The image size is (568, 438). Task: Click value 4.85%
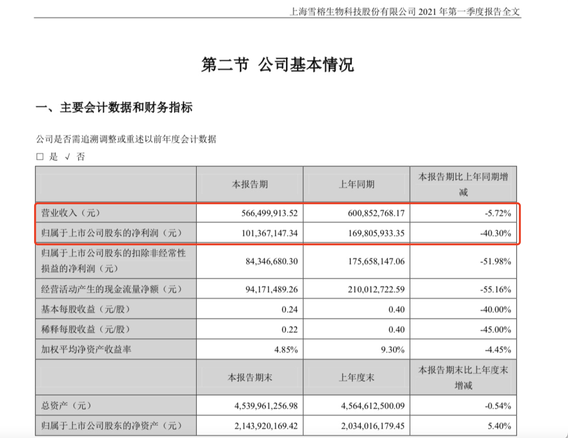[x=286, y=349]
